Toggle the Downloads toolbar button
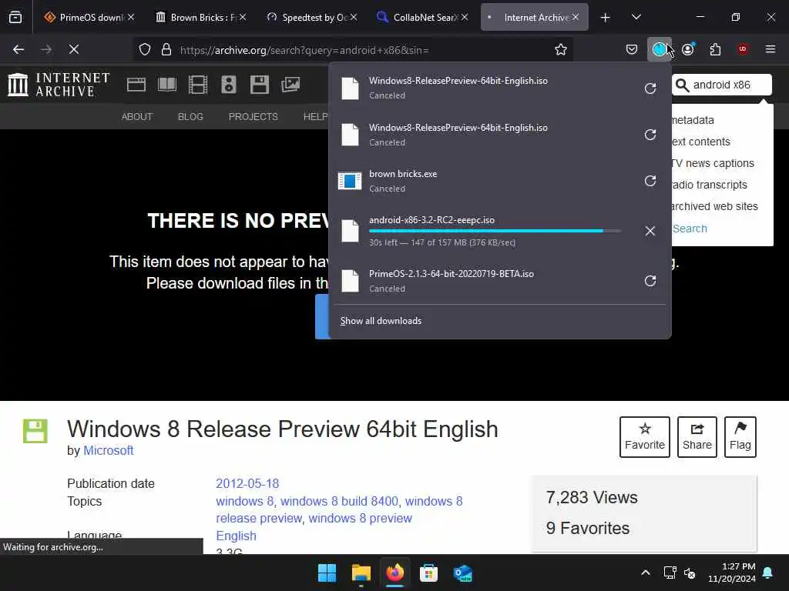This screenshot has height=591, width=789. (660, 49)
